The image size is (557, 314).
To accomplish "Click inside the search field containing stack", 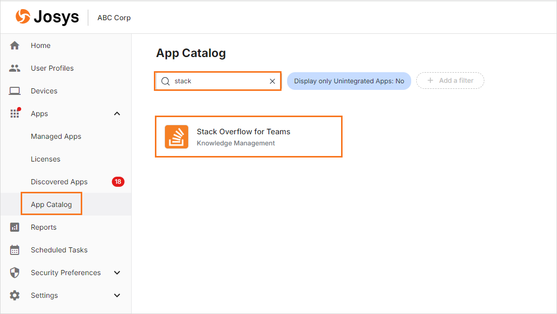I will click(x=218, y=81).
